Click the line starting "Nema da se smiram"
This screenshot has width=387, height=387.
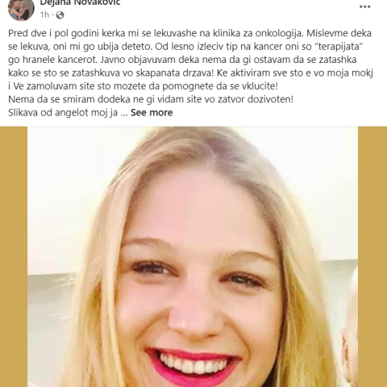(x=151, y=99)
